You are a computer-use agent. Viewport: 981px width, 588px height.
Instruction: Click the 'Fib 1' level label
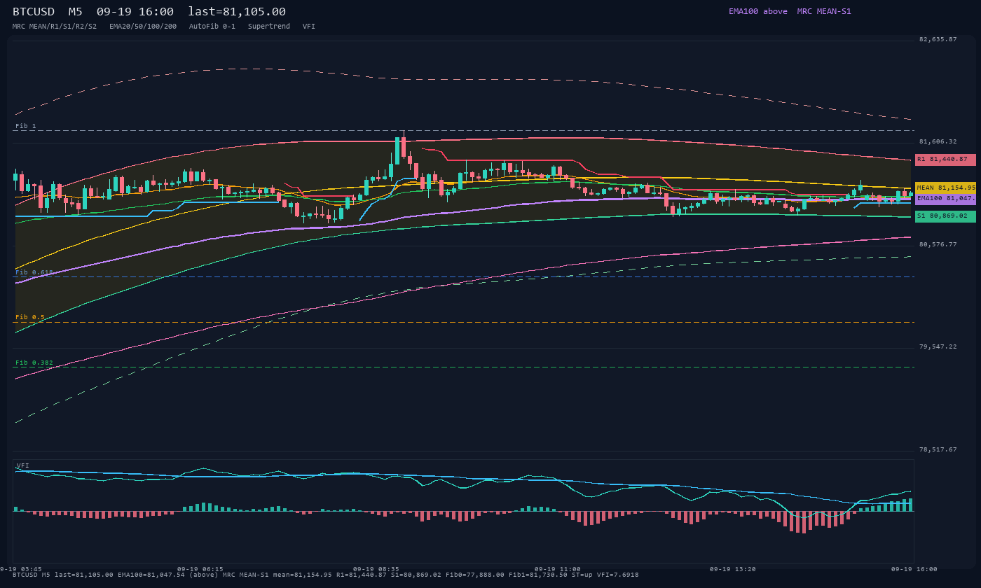[x=26, y=126]
